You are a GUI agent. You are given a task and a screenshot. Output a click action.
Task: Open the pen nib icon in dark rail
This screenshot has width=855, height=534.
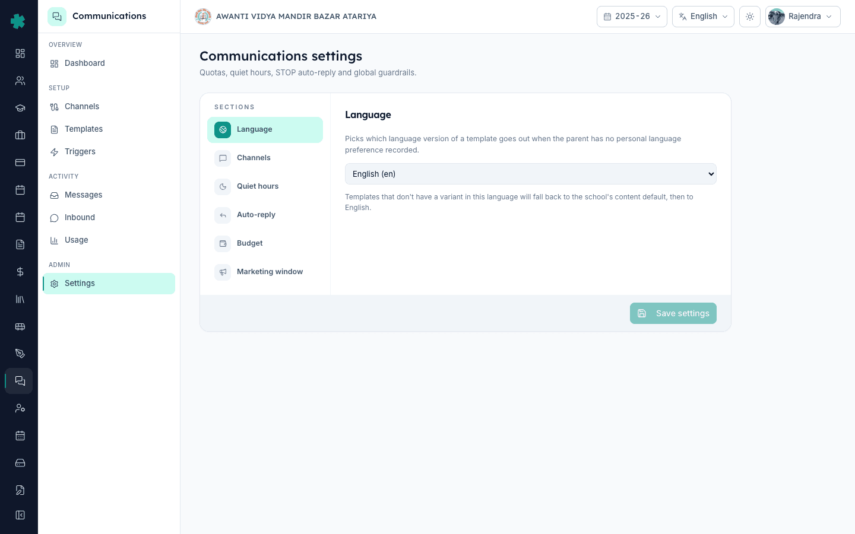pos(20,354)
